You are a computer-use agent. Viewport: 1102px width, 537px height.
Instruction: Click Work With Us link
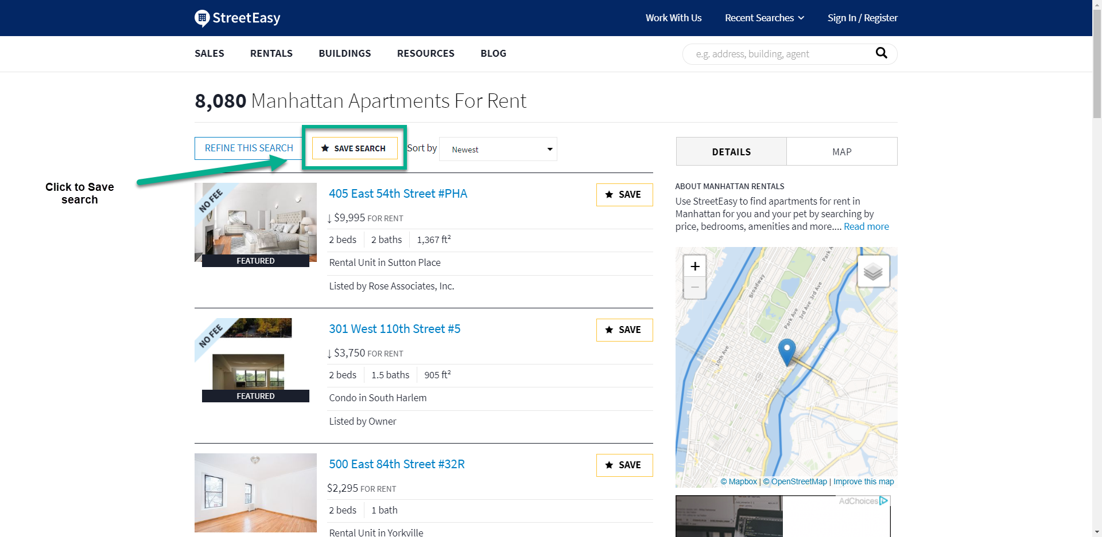674,18
